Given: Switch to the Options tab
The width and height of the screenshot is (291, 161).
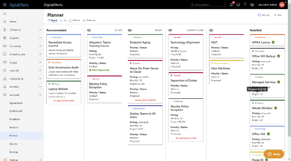Looking at the screenshot, I should pos(75,20).
